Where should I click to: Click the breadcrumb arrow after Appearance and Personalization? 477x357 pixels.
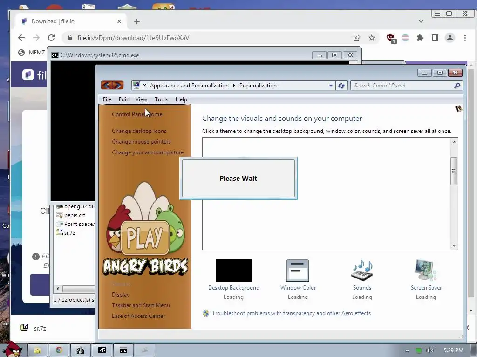(x=234, y=86)
